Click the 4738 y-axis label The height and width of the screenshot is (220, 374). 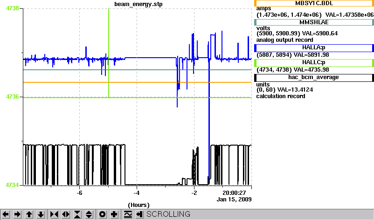(x=12, y=8)
